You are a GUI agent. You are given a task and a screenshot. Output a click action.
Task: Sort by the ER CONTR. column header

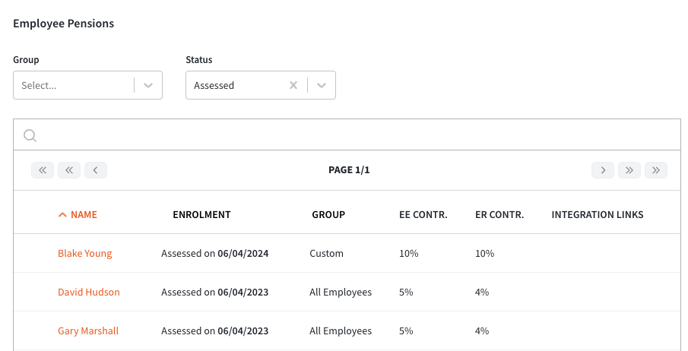[499, 214]
